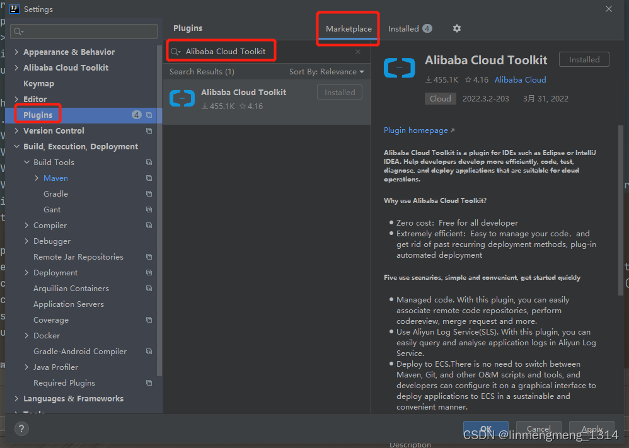The height and width of the screenshot is (448, 629).
Task: Expand the Appearance & Behavior section
Action: click(x=16, y=52)
